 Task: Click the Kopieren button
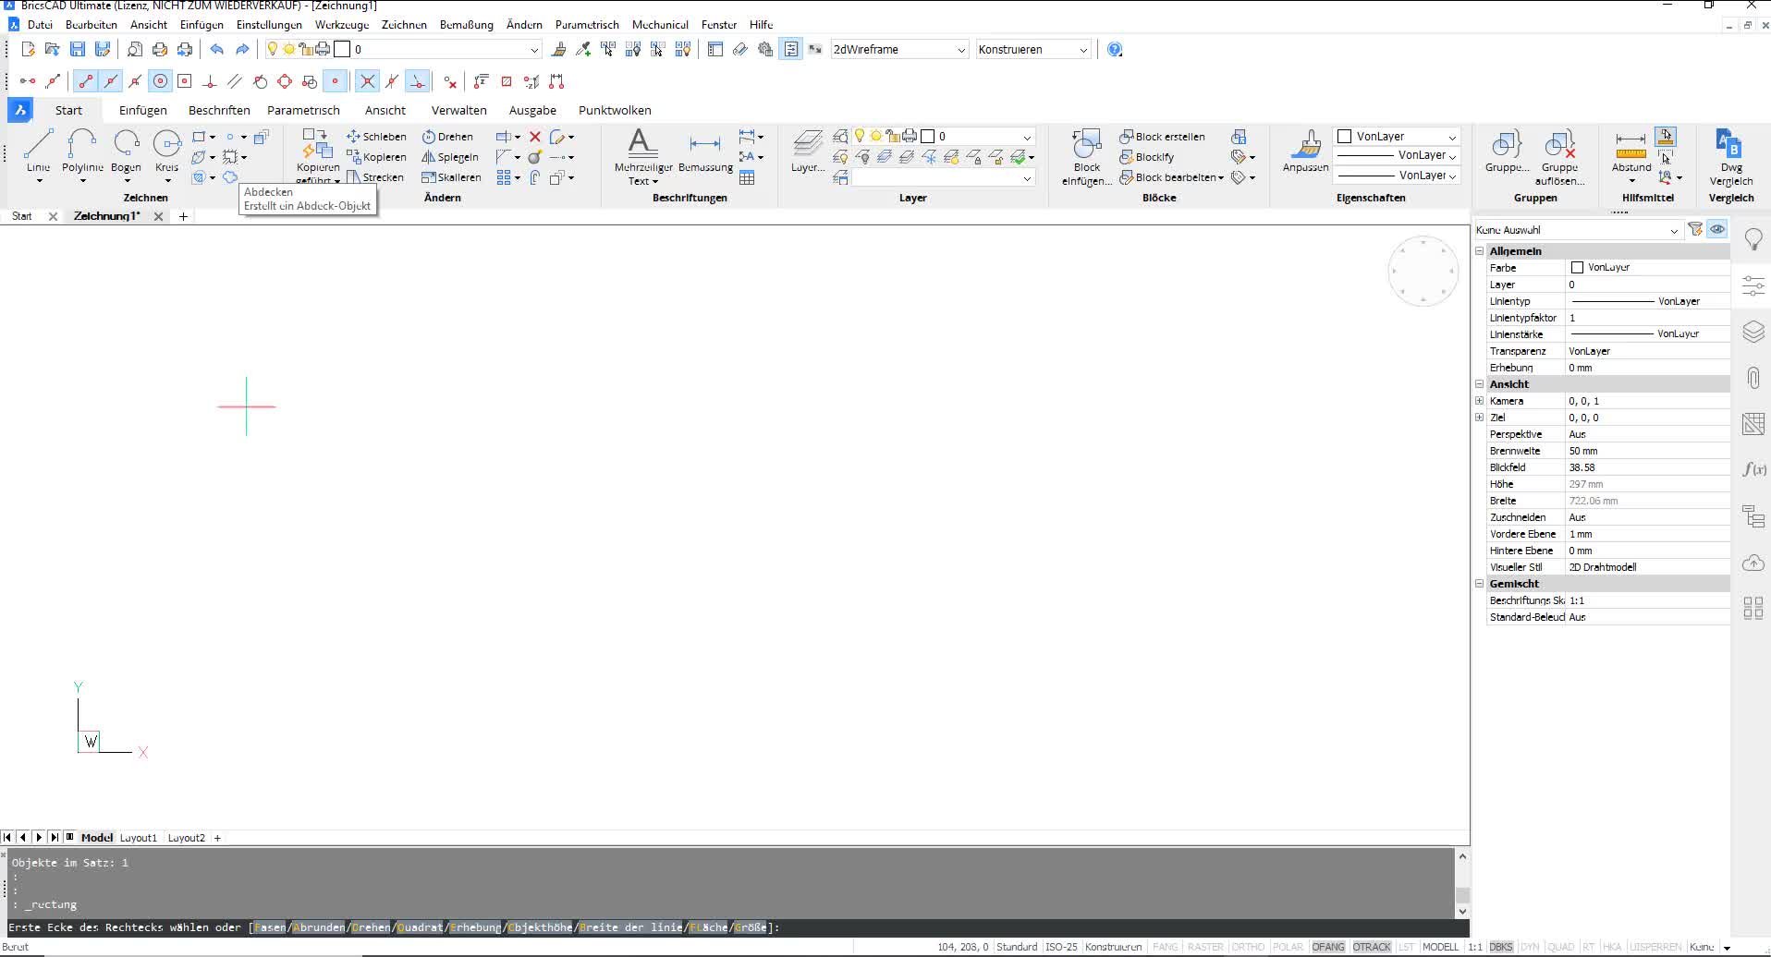376,157
